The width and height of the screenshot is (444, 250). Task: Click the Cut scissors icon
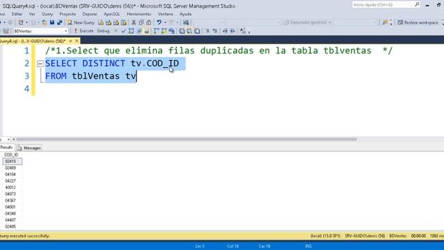coord(134,22)
